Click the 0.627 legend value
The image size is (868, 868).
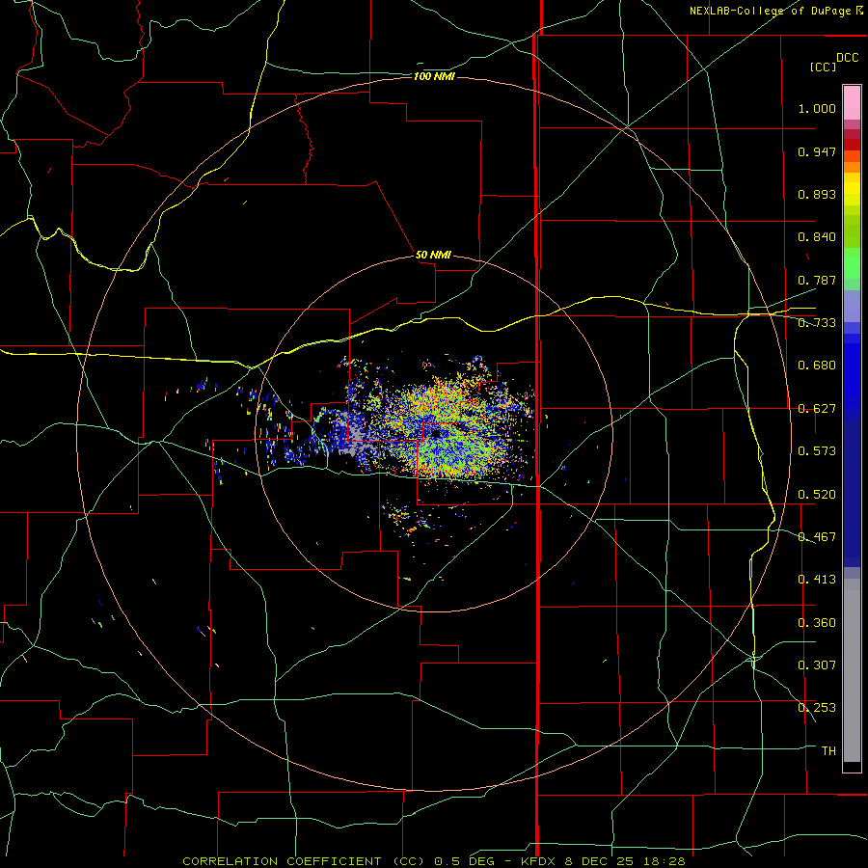817,409
